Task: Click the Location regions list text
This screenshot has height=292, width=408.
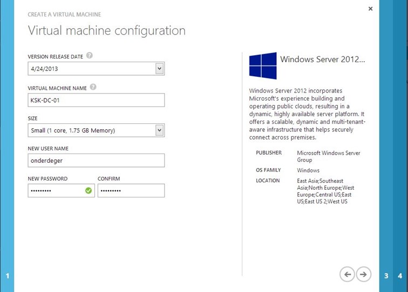Action: coord(325,191)
